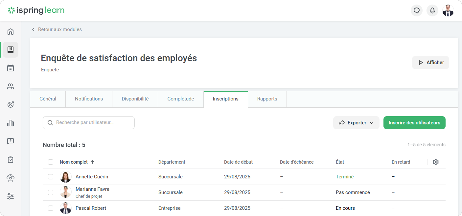
Task: Open the sliders settings icon in sidebar
Action: 11,196
